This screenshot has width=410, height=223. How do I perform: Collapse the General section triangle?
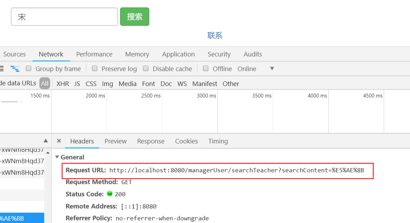click(x=57, y=157)
